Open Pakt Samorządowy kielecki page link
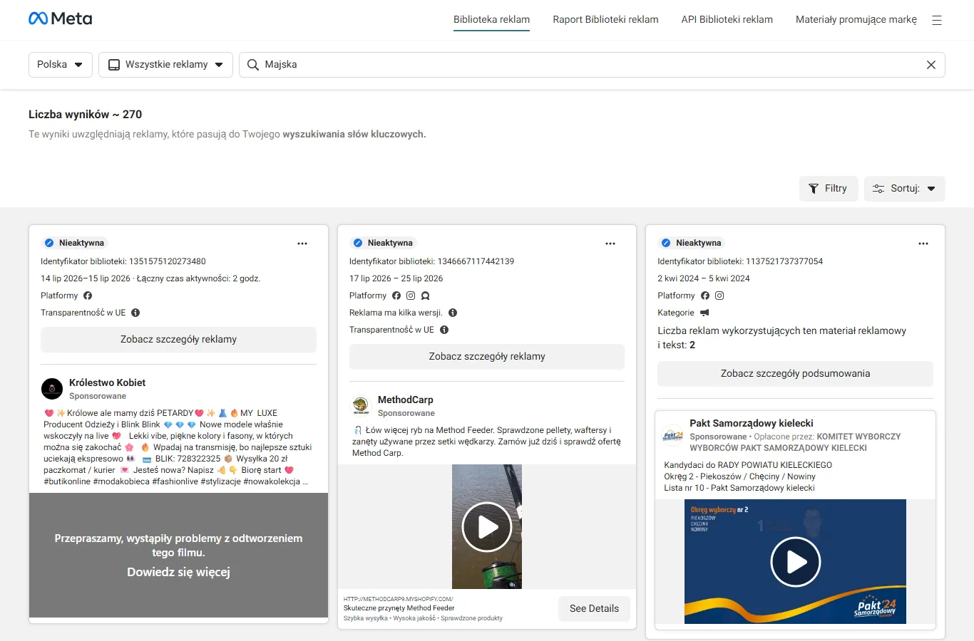Viewport: 974px width, 641px height. pyautogui.click(x=752, y=423)
